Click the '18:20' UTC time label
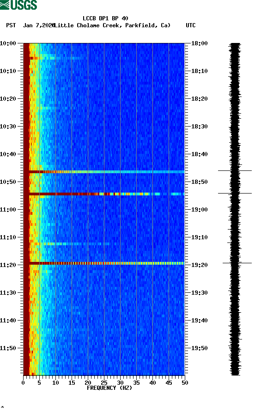 pos(200,98)
